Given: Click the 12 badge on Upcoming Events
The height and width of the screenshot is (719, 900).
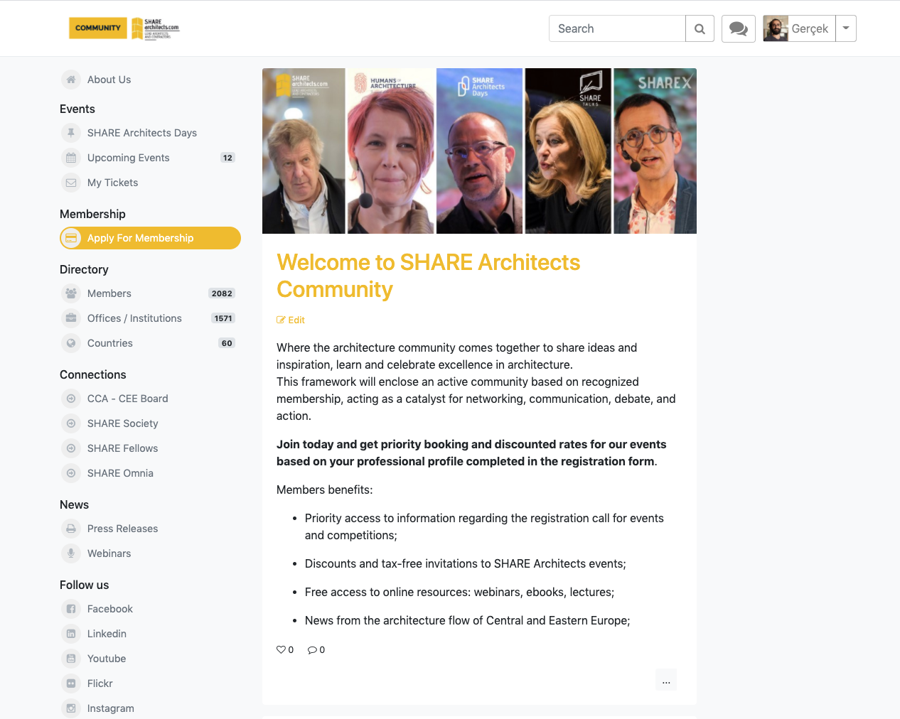Looking at the screenshot, I should [227, 158].
